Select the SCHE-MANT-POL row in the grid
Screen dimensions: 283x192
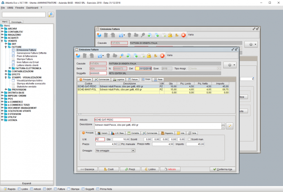[153, 89]
